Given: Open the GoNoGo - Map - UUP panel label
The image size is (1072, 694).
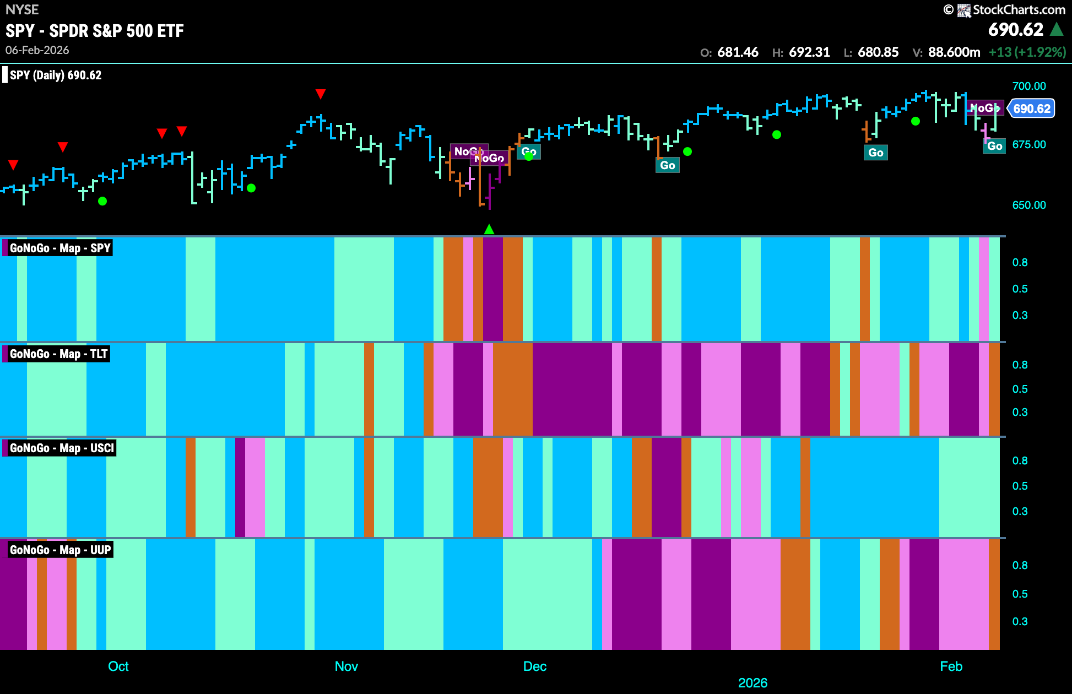Looking at the screenshot, I should point(60,550).
